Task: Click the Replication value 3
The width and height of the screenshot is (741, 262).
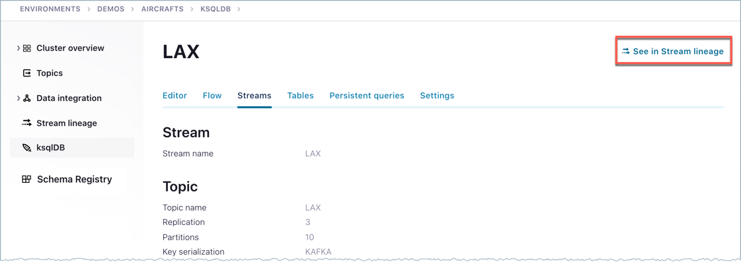Action: pyautogui.click(x=307, y=222)
